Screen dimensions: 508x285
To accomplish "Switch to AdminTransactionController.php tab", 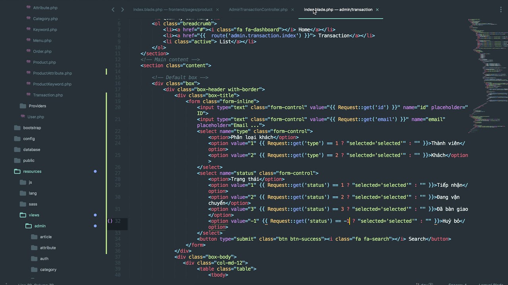I will [x=258, y=9].
